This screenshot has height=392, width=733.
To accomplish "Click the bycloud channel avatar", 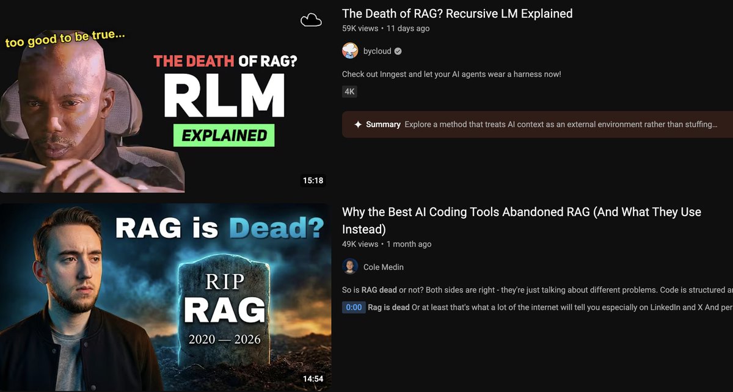I will coord(350,51).
